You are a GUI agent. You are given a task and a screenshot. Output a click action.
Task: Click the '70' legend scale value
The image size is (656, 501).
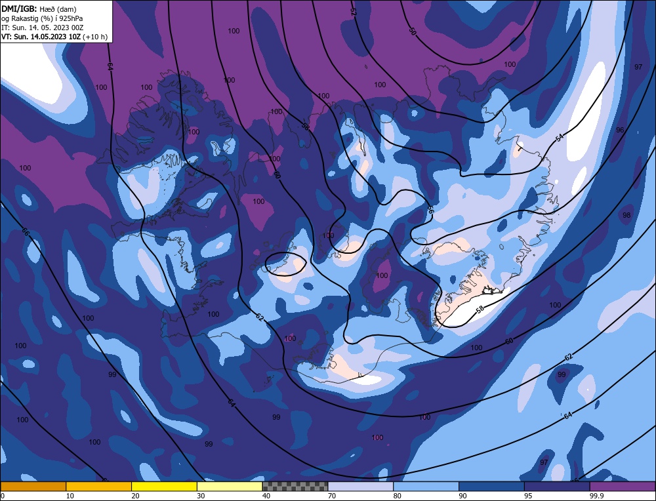[332, 496]
